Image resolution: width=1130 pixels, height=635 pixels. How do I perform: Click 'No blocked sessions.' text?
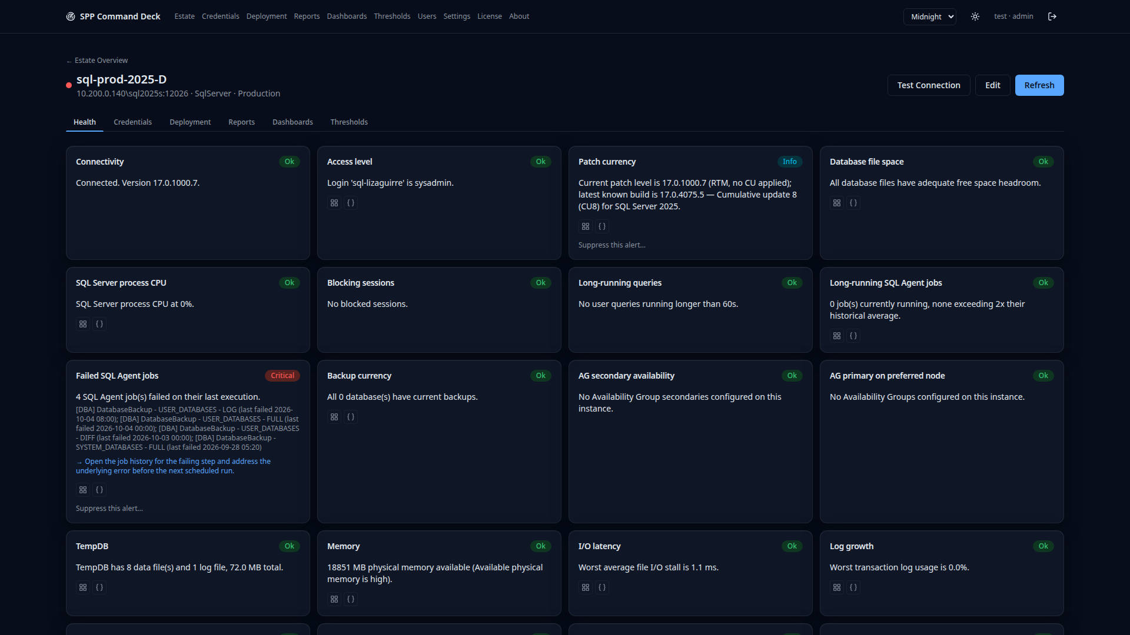click(367, 304)
